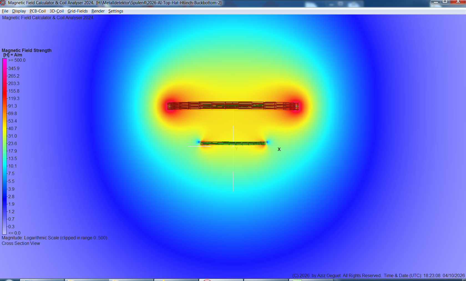Select the upper coil cross-section geometry
This screenshot has height=281, width=466.
click(x=233, y=106)
